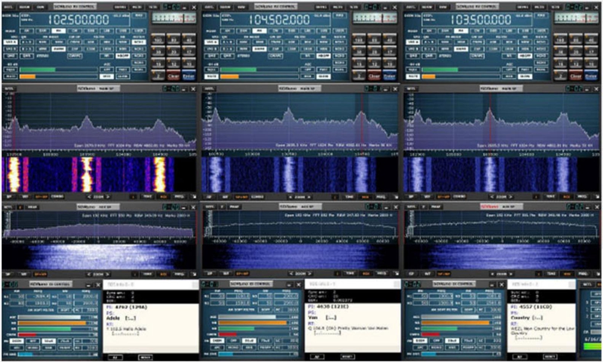Screen dimensions: 603x362
Task: Click the S-meter on the 103.500 receiver
Action: pos(576,17)
